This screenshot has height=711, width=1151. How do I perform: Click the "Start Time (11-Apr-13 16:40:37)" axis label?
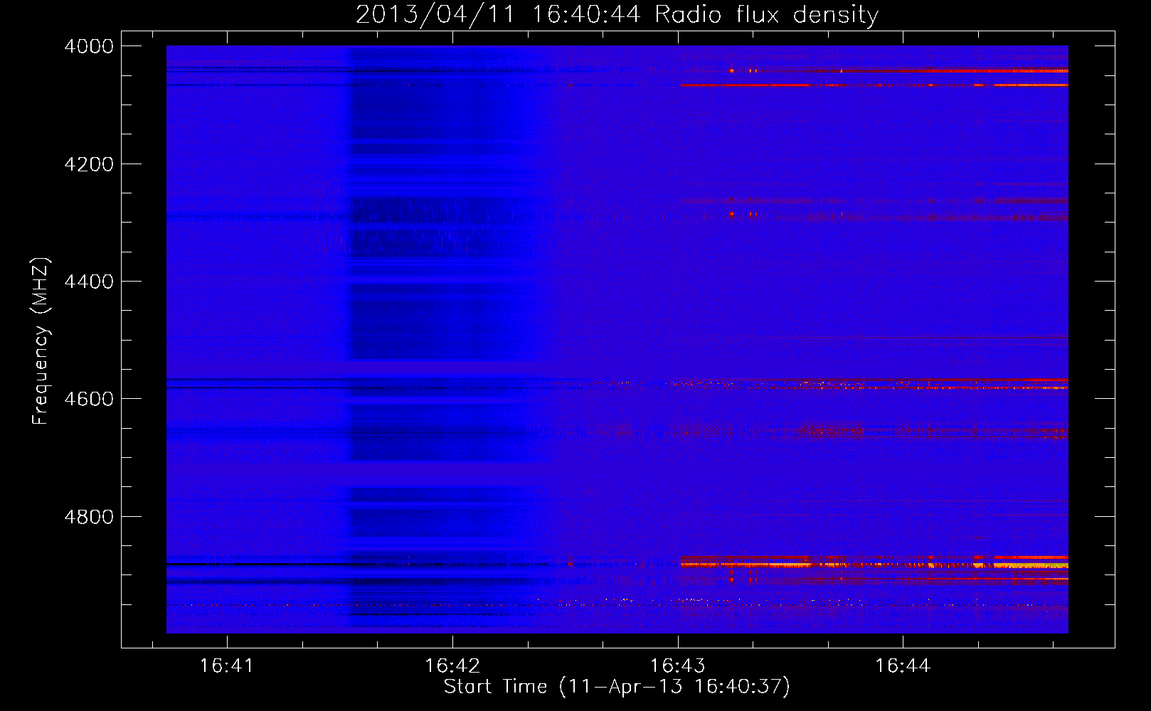tap(617, 687)
